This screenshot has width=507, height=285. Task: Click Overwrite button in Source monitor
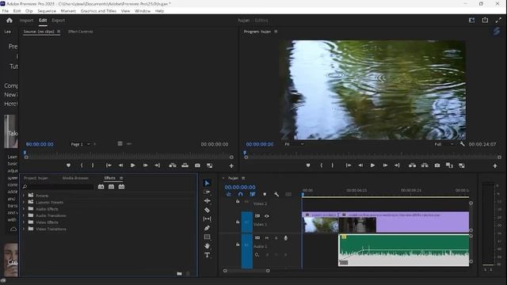(185, 165)
